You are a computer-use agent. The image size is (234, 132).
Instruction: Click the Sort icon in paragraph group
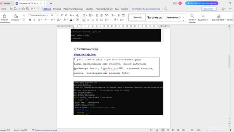(119, 15)
